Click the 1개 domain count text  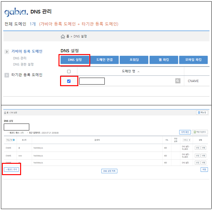[33, 24]
